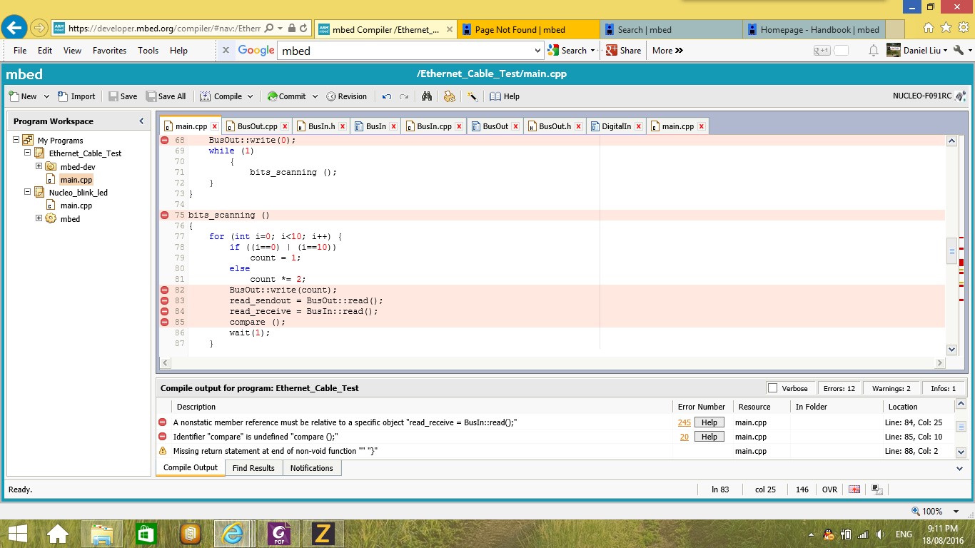Switch to the Find Results tab
This screenshot has height=548, width=975.
(253, 468)
